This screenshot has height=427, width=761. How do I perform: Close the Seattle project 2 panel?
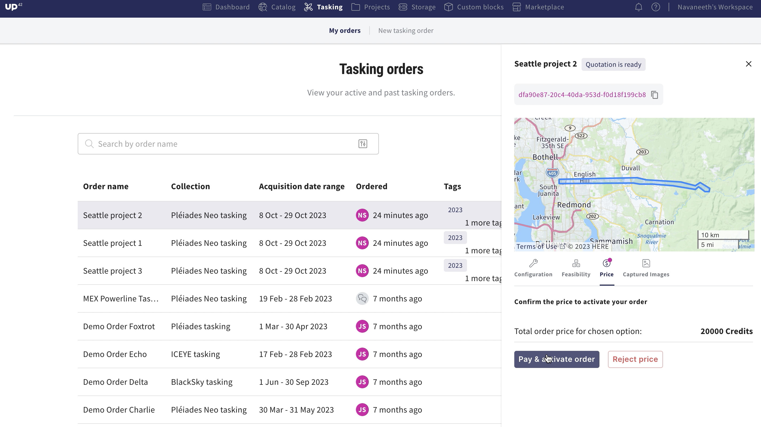pos(748,64)
